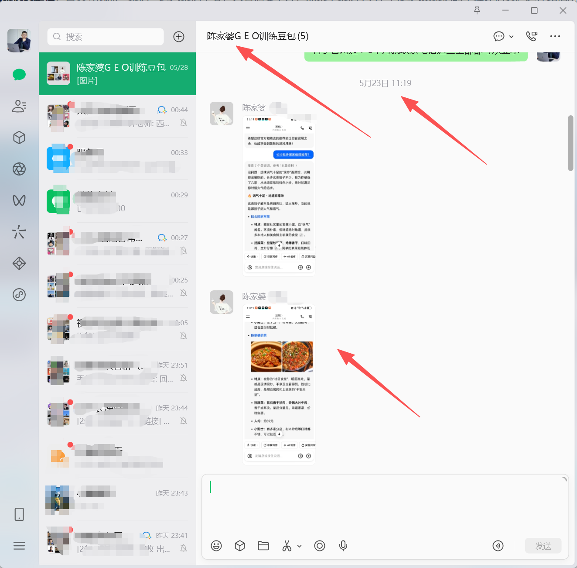Open the hamburger settings menu in the sidebar
The height and width of the screenshot is (568, 577).
point(19,546)
